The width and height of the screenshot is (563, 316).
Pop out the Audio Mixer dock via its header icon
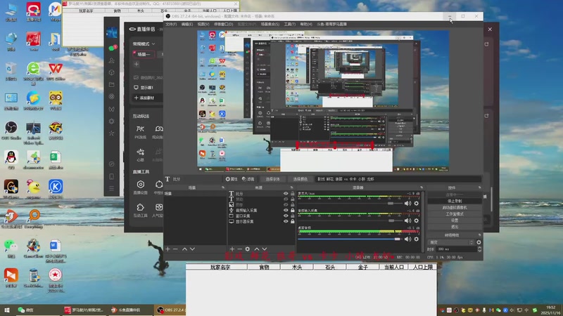click(x=422, y=187)
